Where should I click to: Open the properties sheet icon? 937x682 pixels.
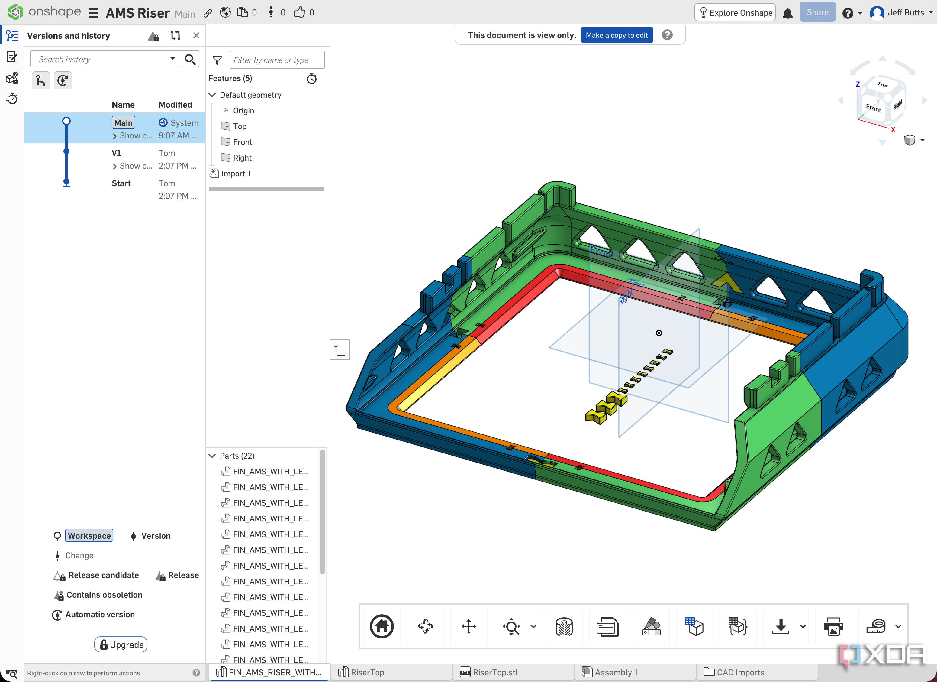coord(607,626)
